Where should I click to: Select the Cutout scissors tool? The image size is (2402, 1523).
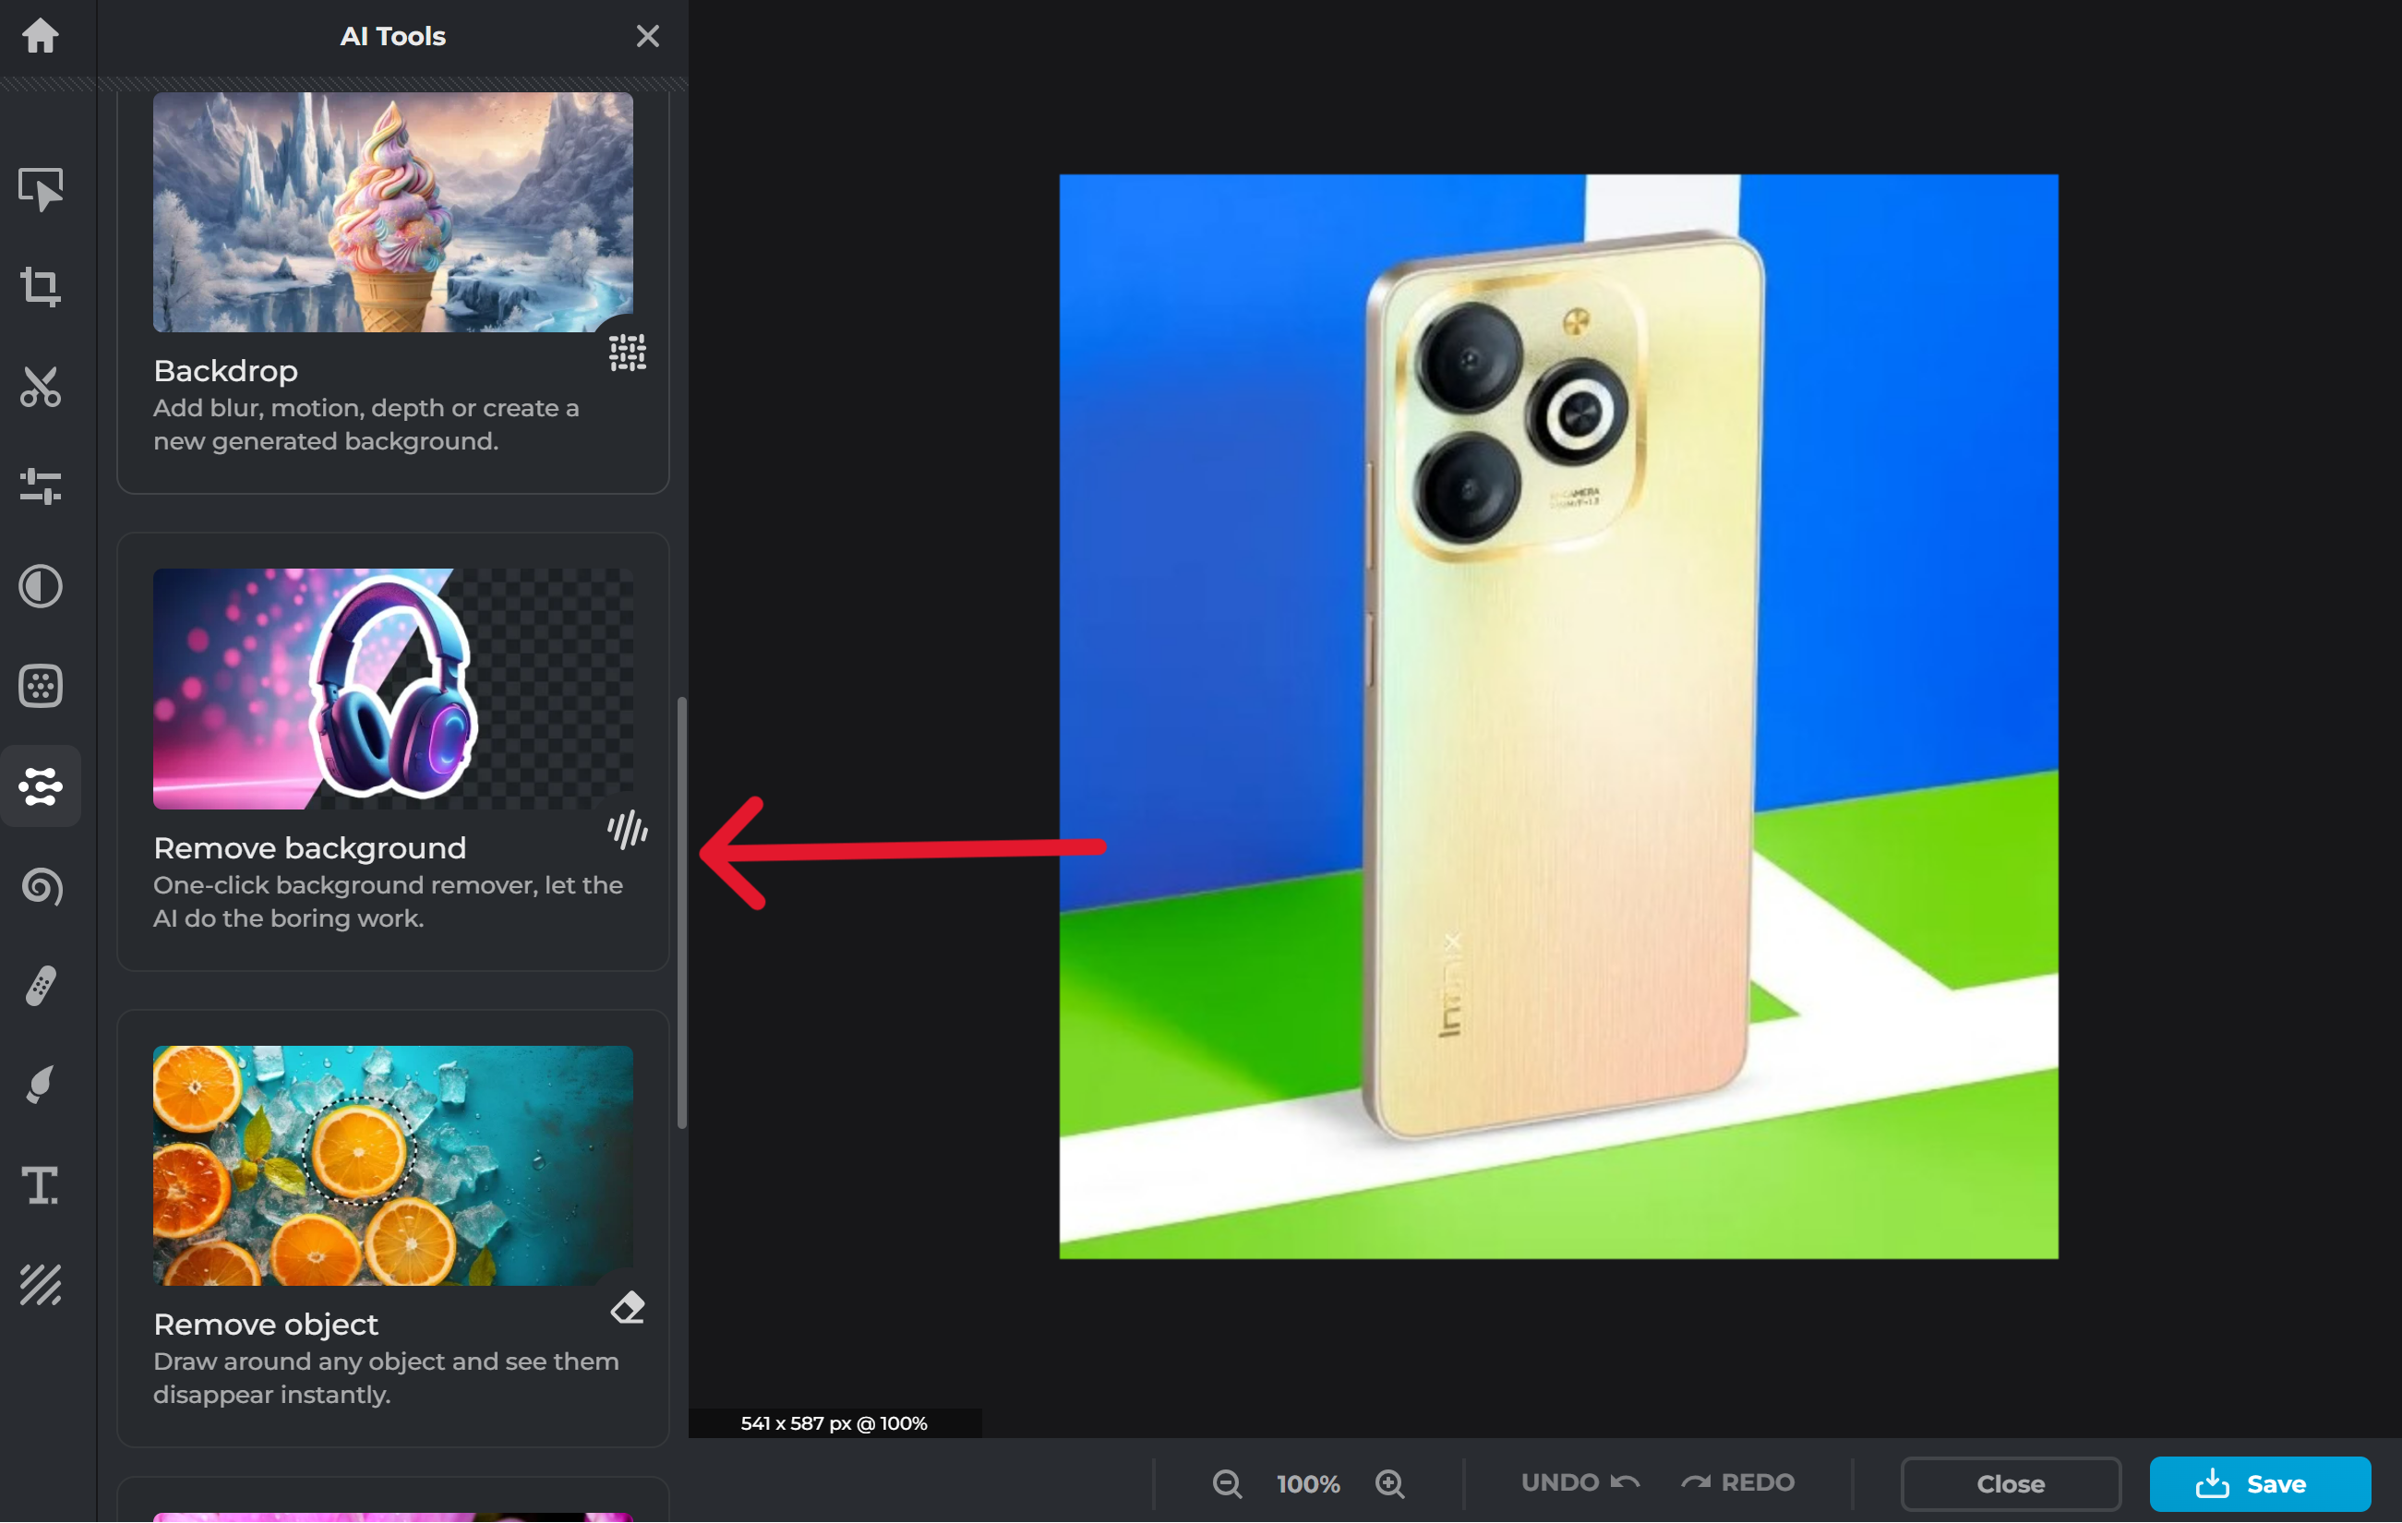point(40,387)
